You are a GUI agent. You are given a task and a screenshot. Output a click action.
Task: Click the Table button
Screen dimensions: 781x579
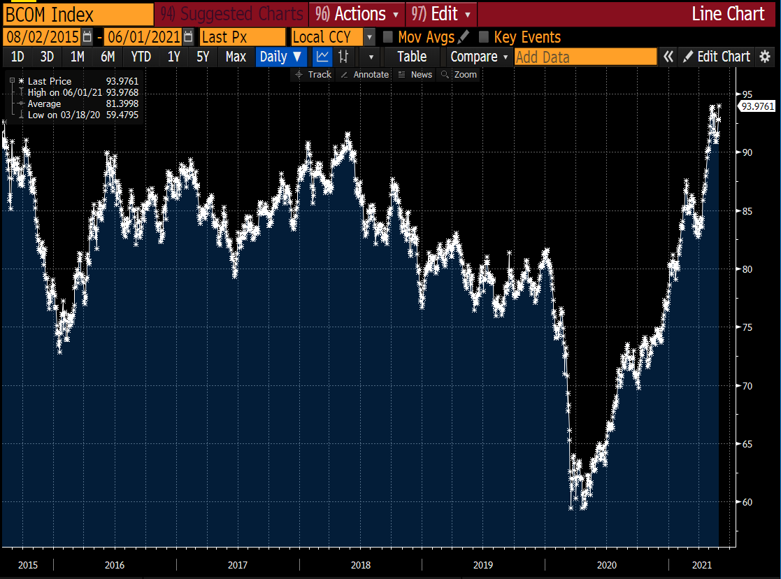[412, 57]
